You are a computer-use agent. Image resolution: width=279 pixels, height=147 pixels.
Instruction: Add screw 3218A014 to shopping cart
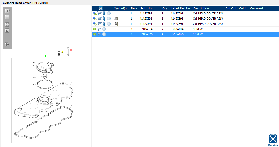tap(99, 29)
